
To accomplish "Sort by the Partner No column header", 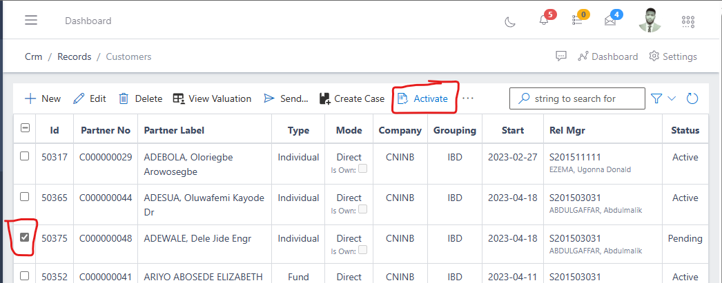I will (x=106, y=130).
